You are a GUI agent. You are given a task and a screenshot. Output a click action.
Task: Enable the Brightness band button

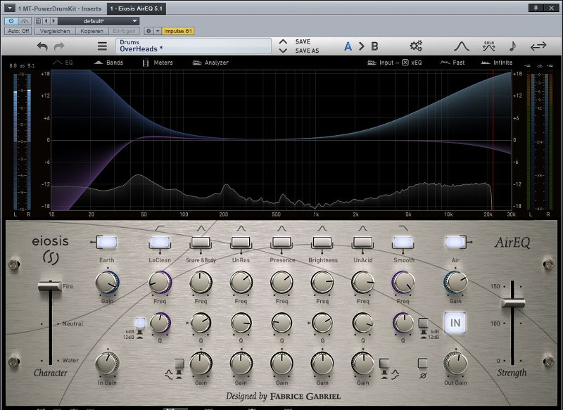coord(322,242)
